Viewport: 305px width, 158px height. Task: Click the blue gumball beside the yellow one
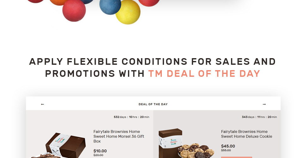point(110,7)
